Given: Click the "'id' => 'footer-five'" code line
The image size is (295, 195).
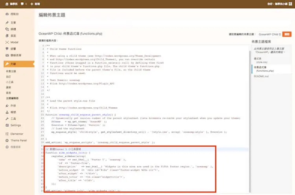Looking at the screenshot, I should point(74,163).
